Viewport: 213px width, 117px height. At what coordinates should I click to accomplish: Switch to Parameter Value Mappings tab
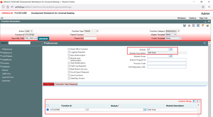66,84
